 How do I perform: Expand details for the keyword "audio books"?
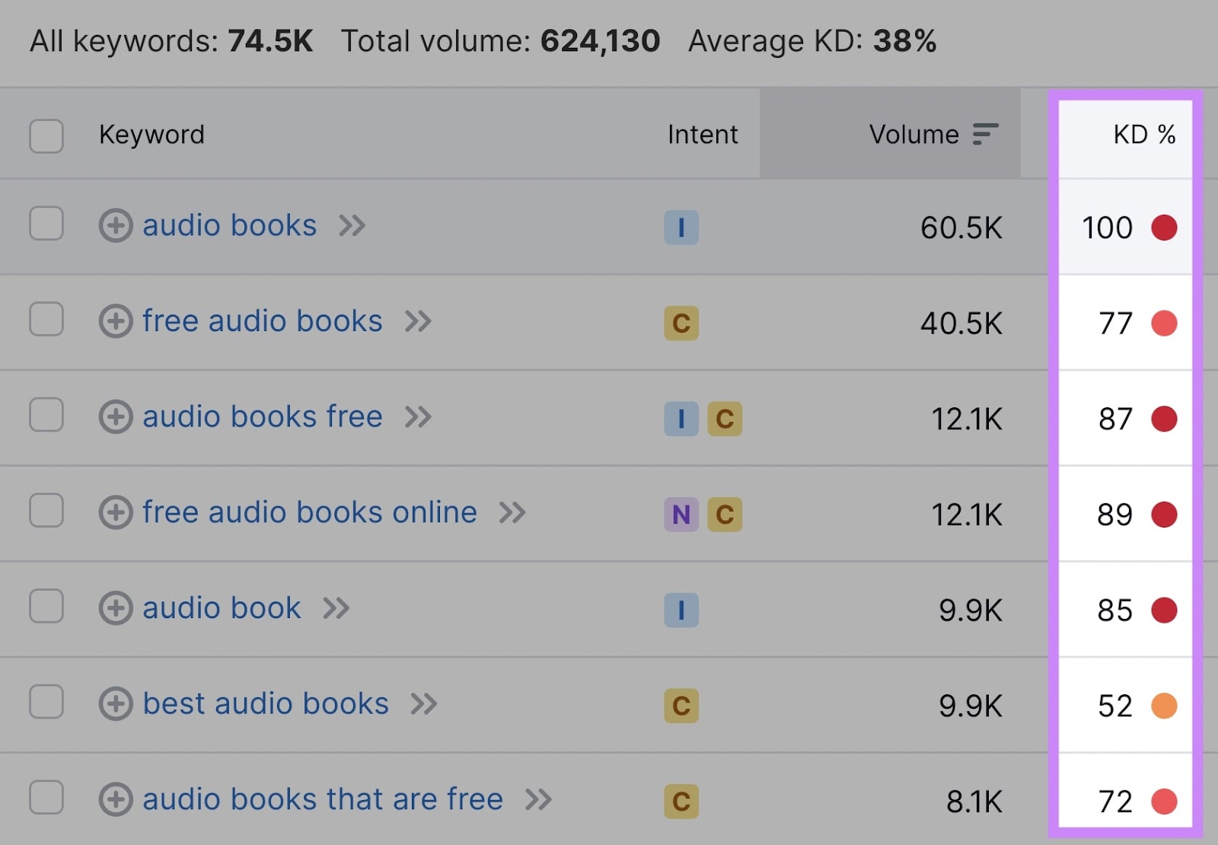(116, 226)
